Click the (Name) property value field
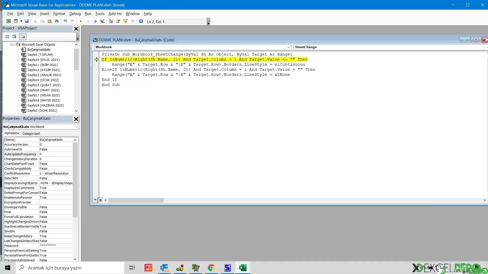The height and width of the screenshot is (274, 488). point(56,140)
